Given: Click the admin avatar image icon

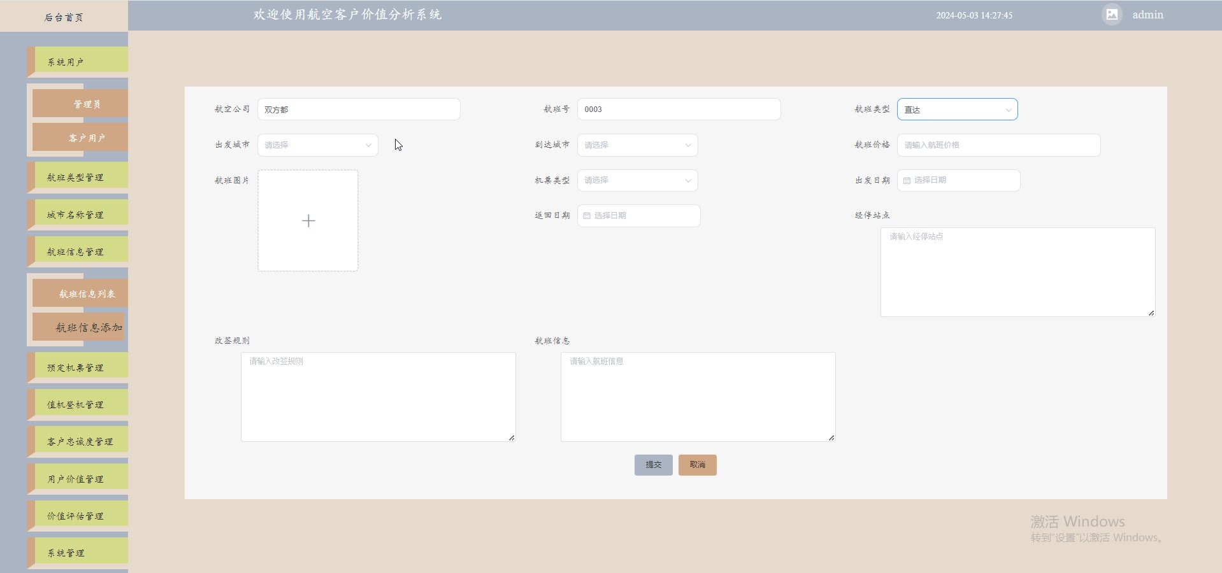Looking at the screenshot, I should click(1112, 15).
